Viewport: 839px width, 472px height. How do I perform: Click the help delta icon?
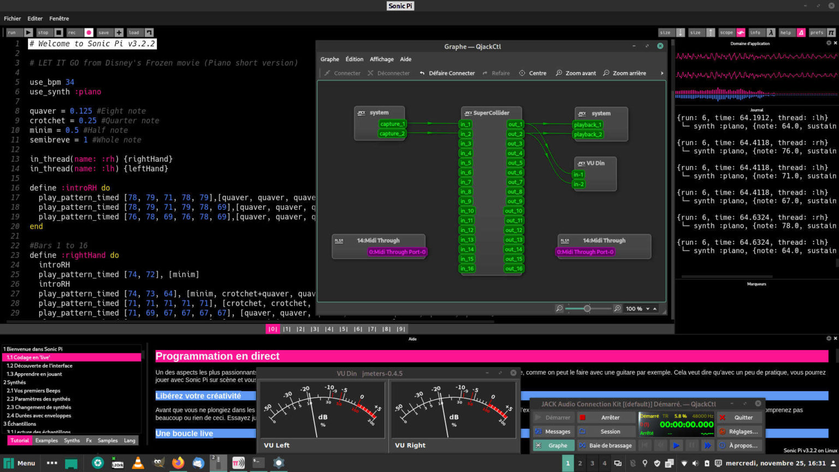tap(801, 33)
